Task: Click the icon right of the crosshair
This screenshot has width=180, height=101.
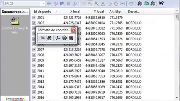Action: tap(56, 4)
